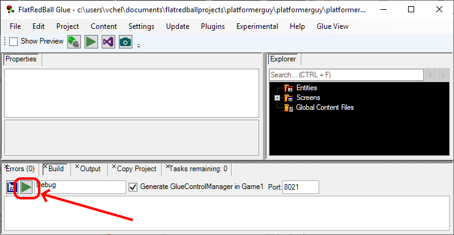Click the Global Content Files folder icon
Image resolution: width=454 pixels, height=235 pixels.
(289, 108)
